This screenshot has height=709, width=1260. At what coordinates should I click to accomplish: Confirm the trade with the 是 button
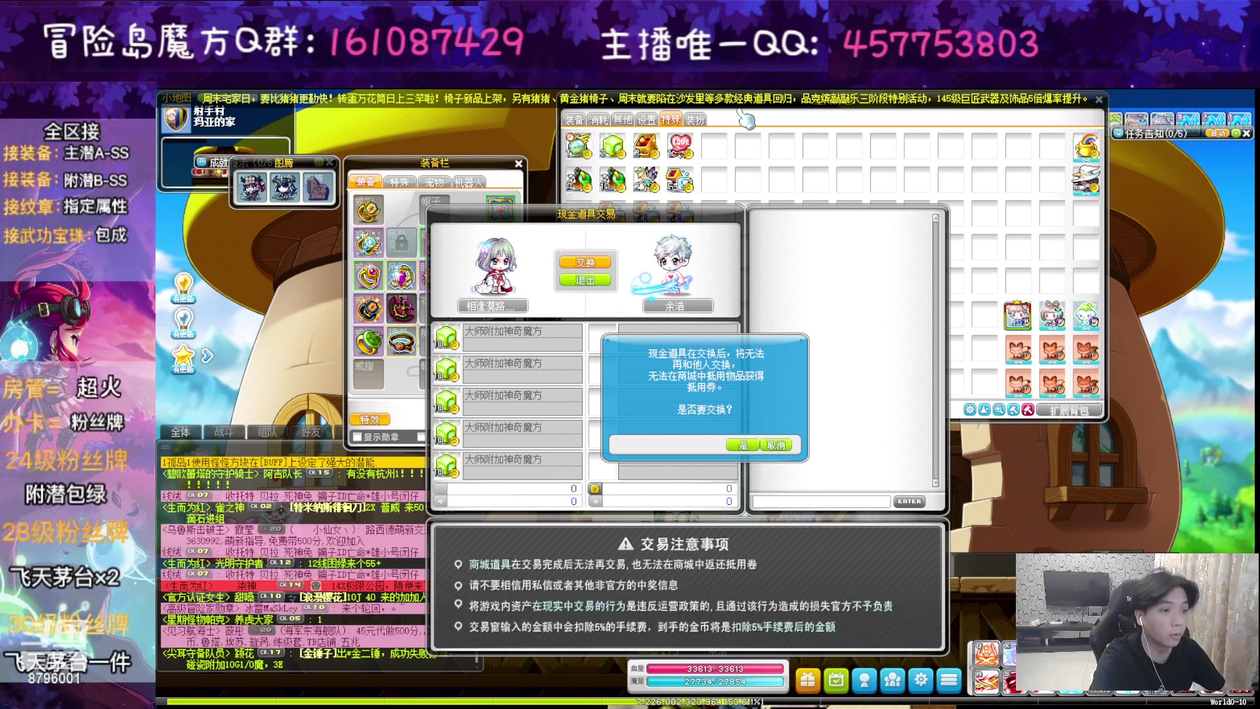click(x=742, y=445)
